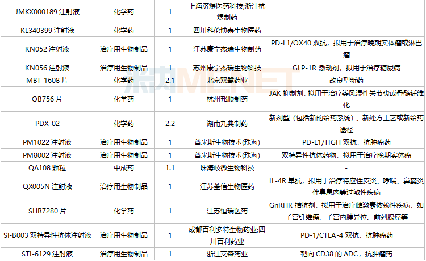Click the KL340399 注射液 cell
Viewport: 426px width, 261px height.
point(47,31)
